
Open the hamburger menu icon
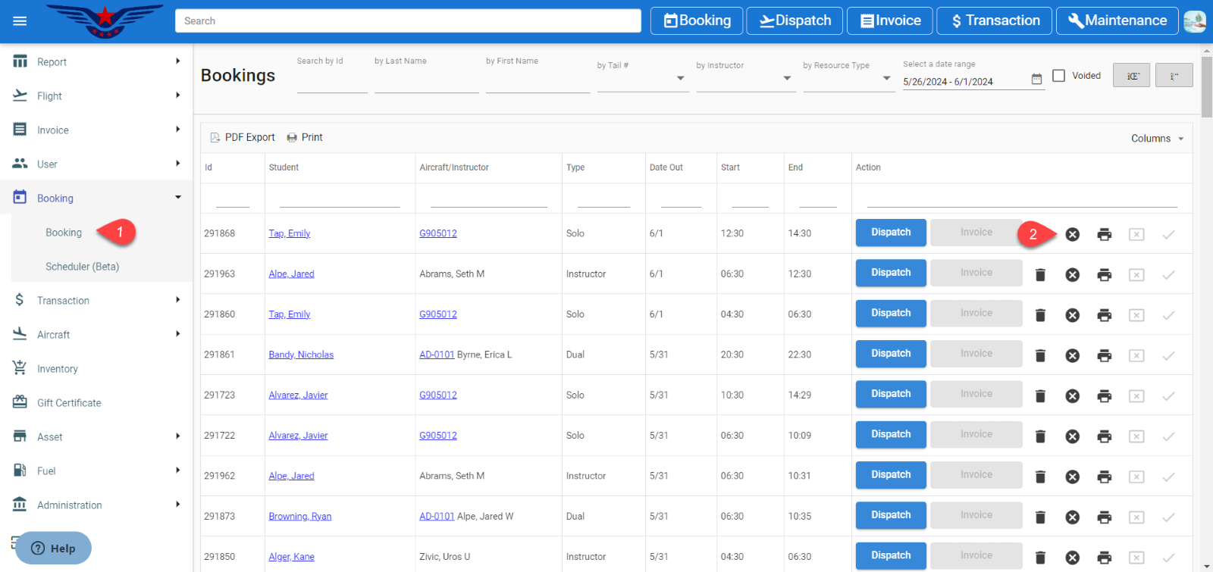pos(20,21)
